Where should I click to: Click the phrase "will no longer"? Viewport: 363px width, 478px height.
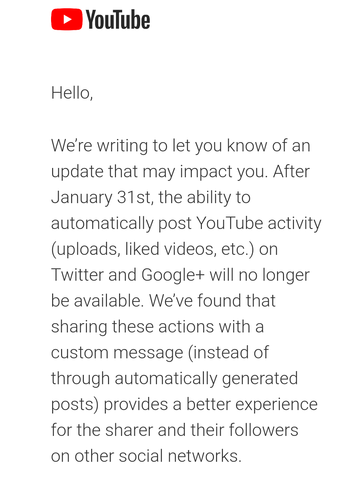pyautogui.click(x=259, y=275)
